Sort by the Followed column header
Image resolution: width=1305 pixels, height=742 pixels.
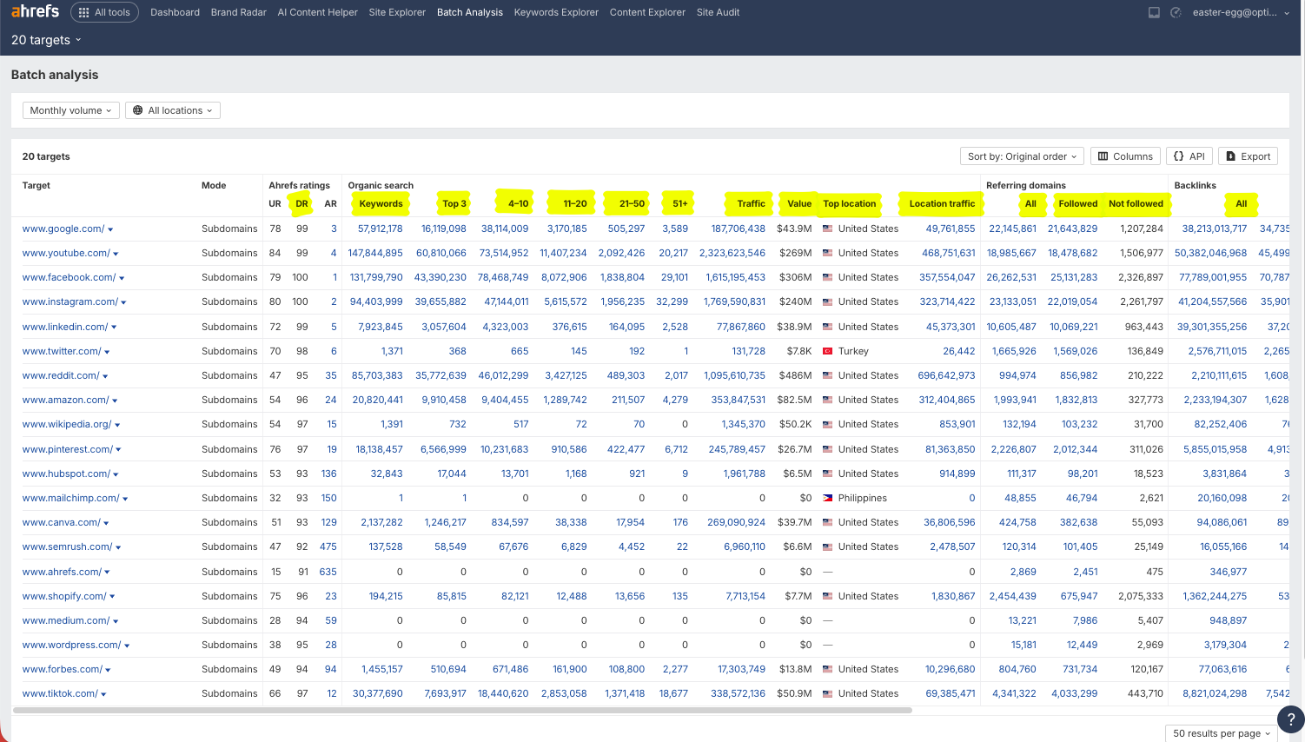pyautogui.click(x=1078, y=203)
